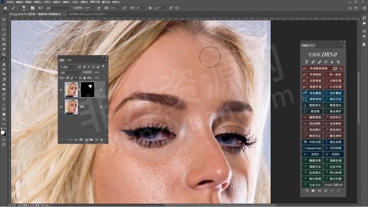Select the background layer thumbnail
This screenshot has height=207, width=368.
[x=71, y=107]
